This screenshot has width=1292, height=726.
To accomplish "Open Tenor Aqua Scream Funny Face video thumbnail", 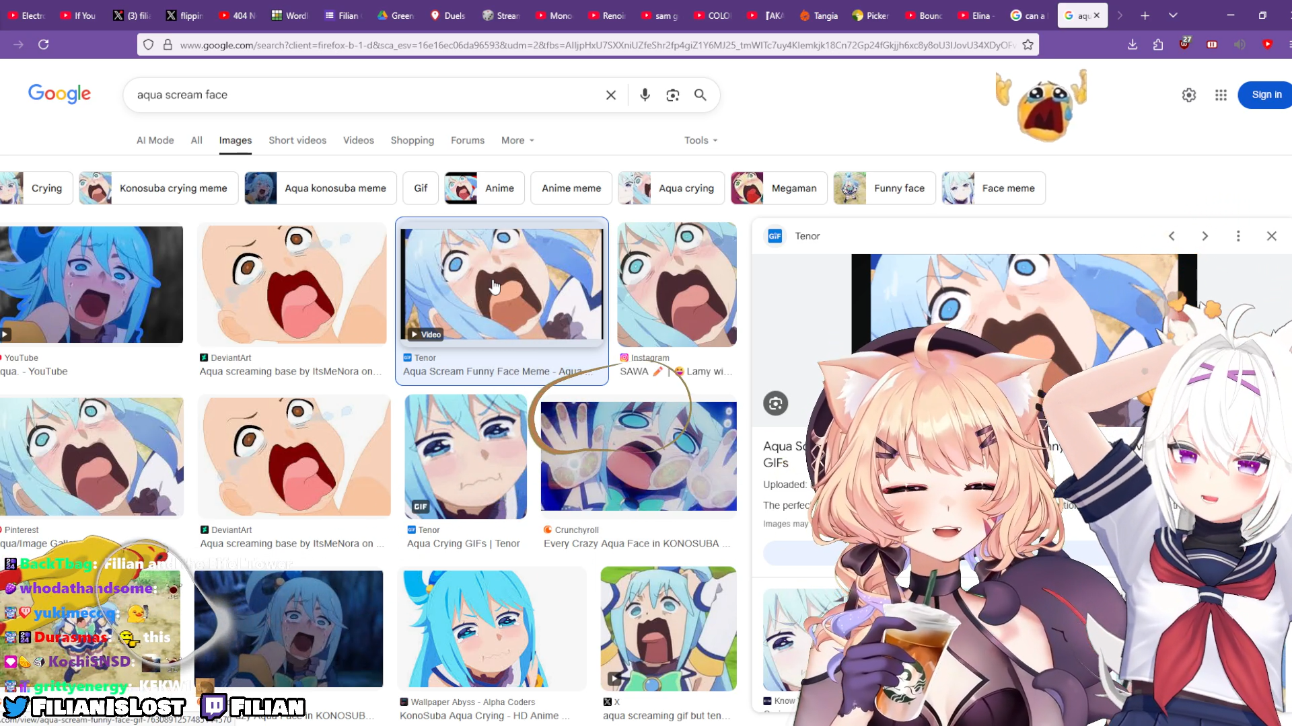I will pyautogui.click(x=502, y=285).
